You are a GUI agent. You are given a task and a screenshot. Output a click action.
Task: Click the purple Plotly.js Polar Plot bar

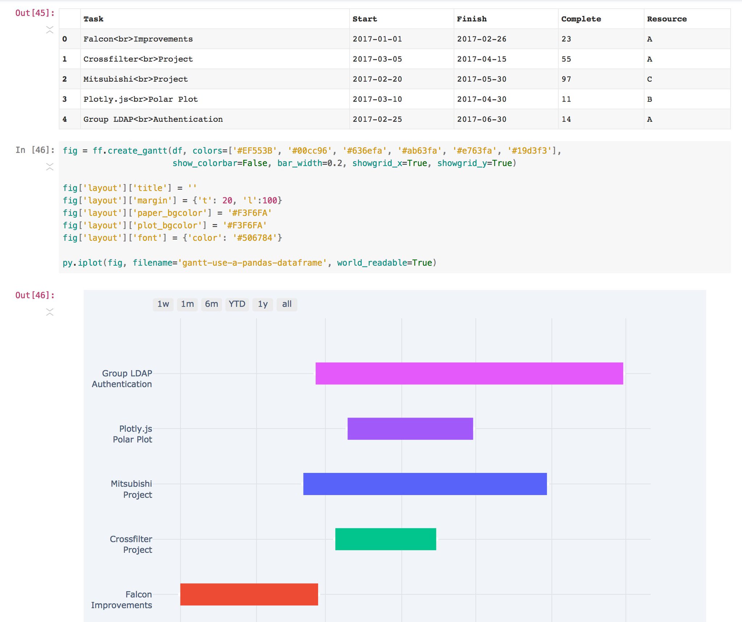pyautogui.click(x=410, y=428)
